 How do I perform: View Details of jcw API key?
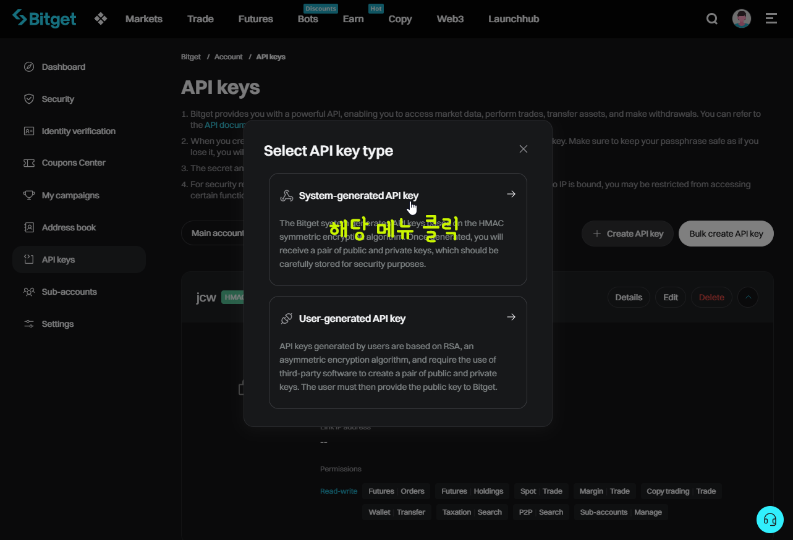(629, 297)
